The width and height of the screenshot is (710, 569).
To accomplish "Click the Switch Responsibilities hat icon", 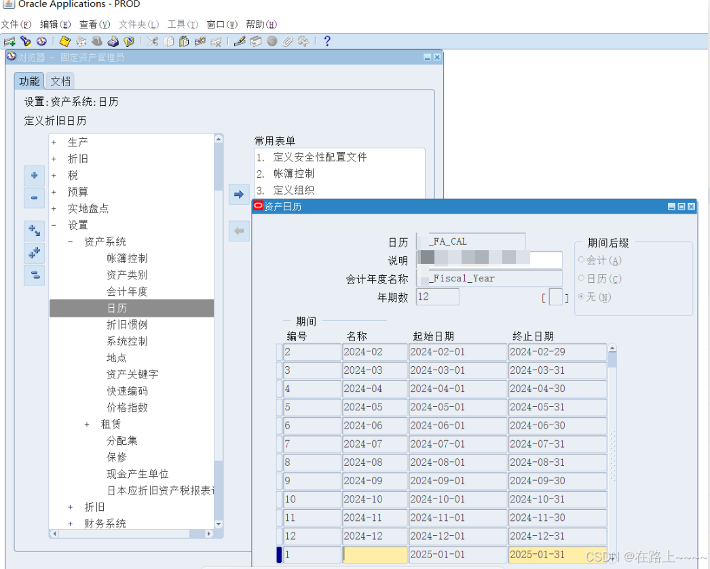I will pos(97,41).
